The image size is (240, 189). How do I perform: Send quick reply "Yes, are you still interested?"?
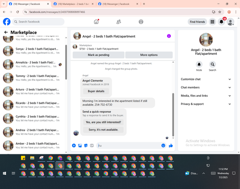point(103,122)
